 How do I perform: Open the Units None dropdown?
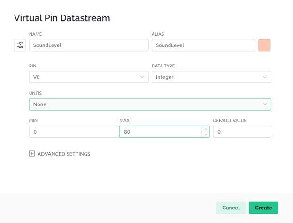(x=149, y=104)
